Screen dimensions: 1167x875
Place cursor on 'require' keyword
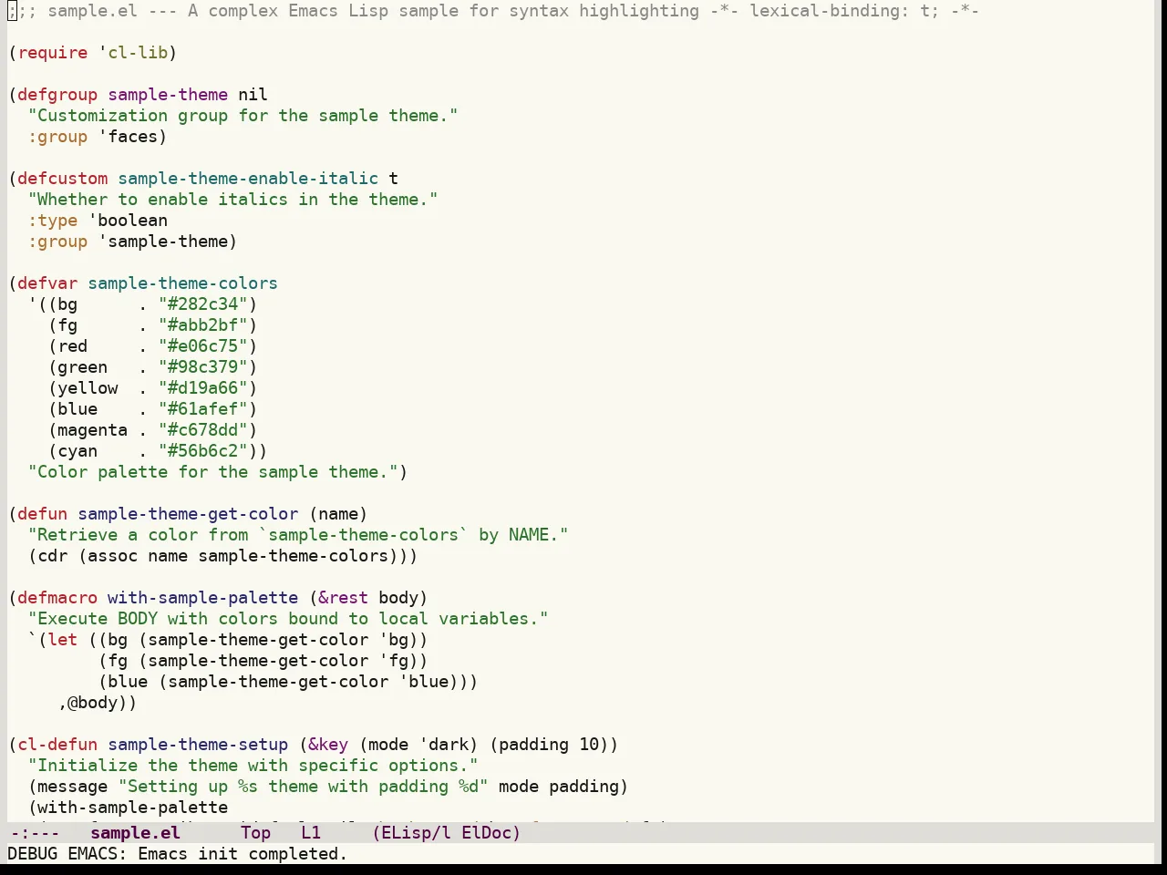pos(53,53)
